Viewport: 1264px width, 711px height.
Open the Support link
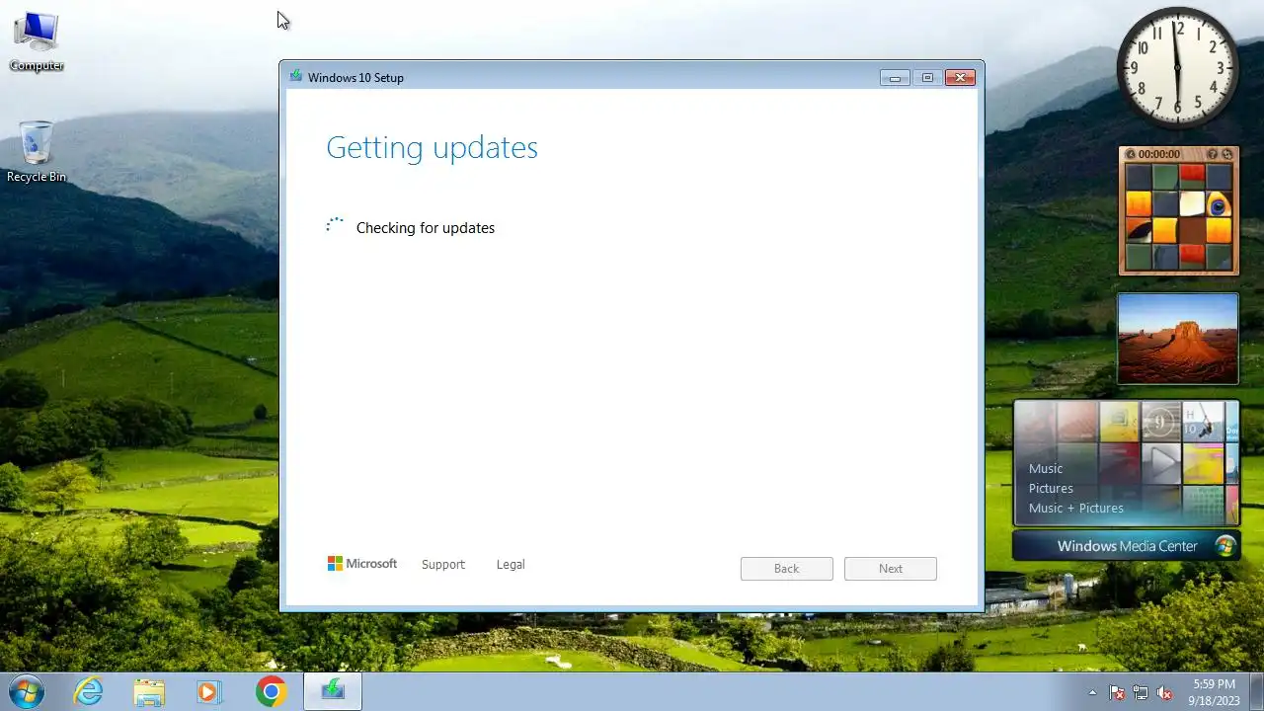[442, 564]
